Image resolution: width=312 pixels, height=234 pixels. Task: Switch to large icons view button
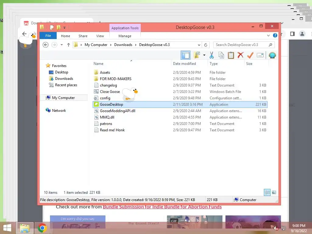(x=274, y=192)
